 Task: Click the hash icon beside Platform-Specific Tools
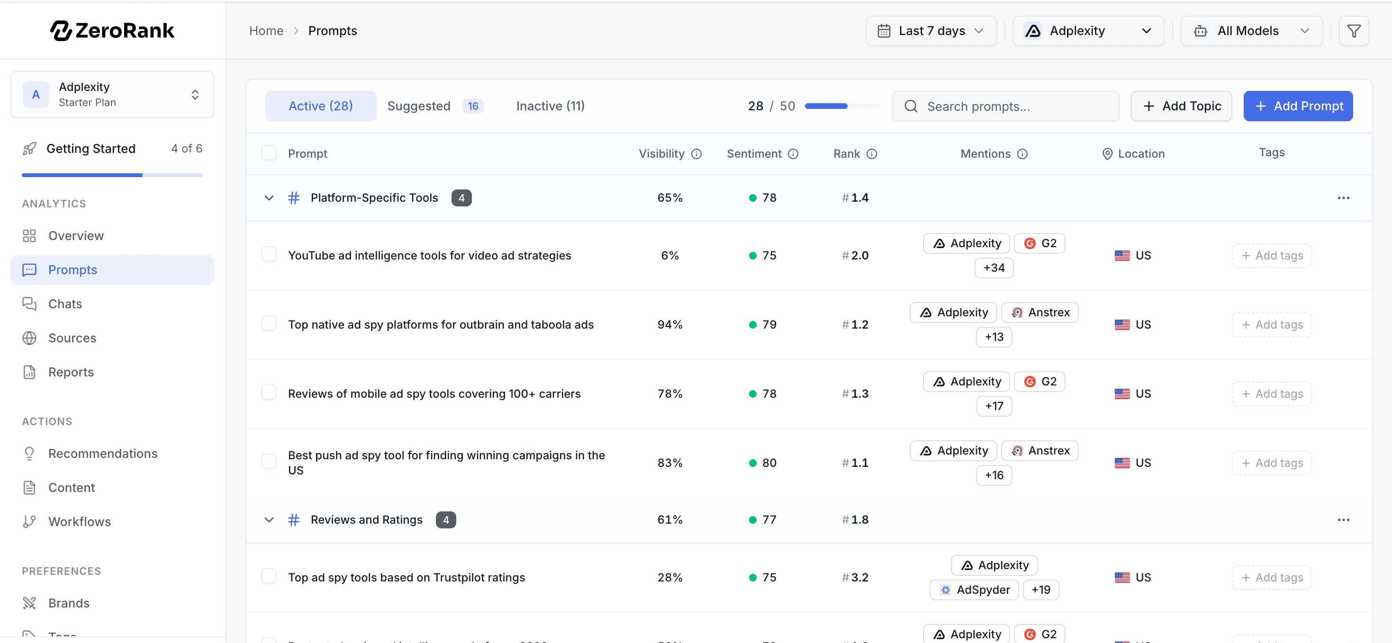[x=293, y=198]
